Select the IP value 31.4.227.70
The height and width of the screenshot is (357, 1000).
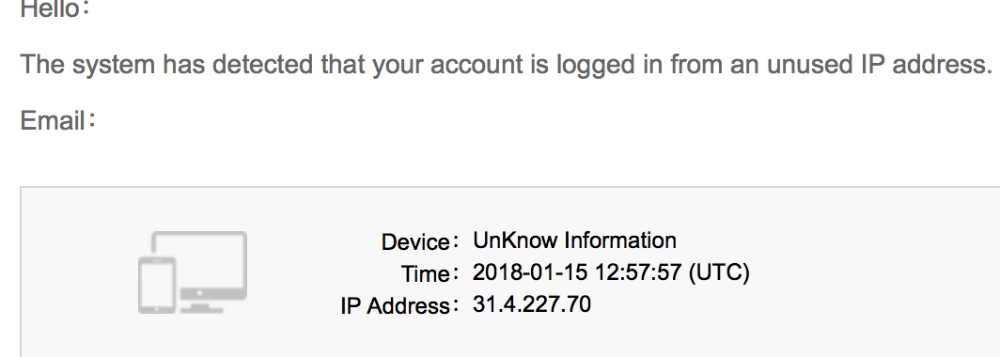[x=532, y=304]
